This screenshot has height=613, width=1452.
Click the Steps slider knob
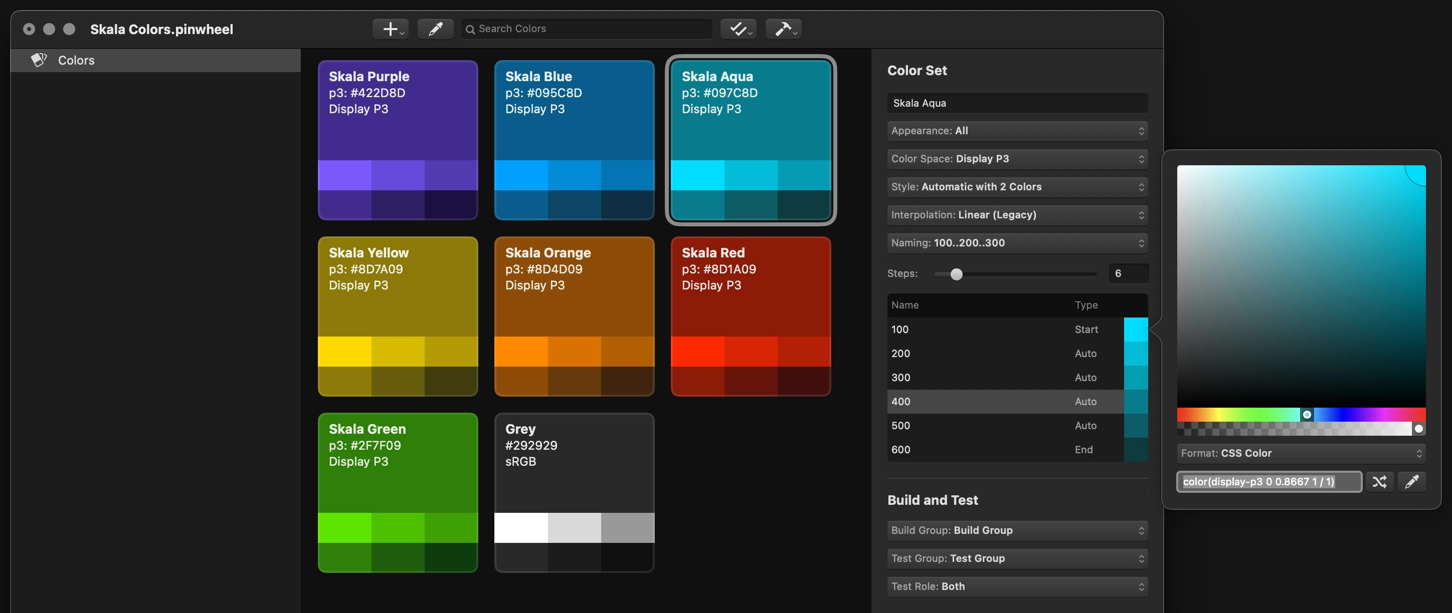click(x=956, y=274)
